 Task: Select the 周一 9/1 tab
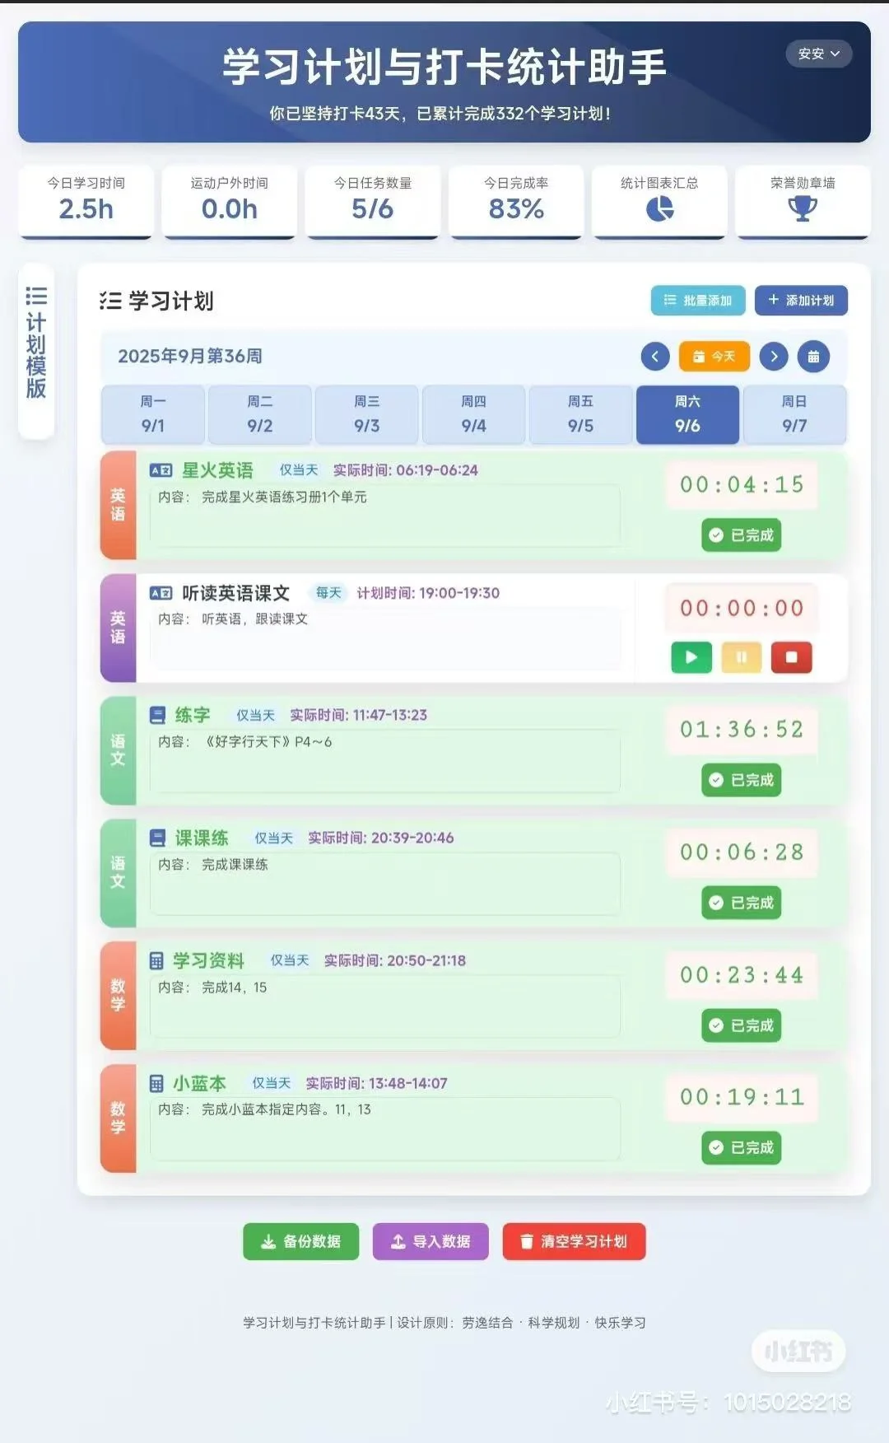click(153, 414)
